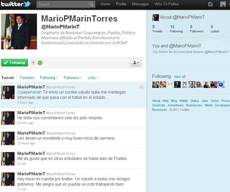Click avatar on the 'inicio de semana' tweet
230x192 pixels.
[8, 139]
